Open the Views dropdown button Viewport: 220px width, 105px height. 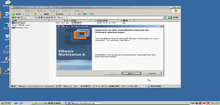92,14
